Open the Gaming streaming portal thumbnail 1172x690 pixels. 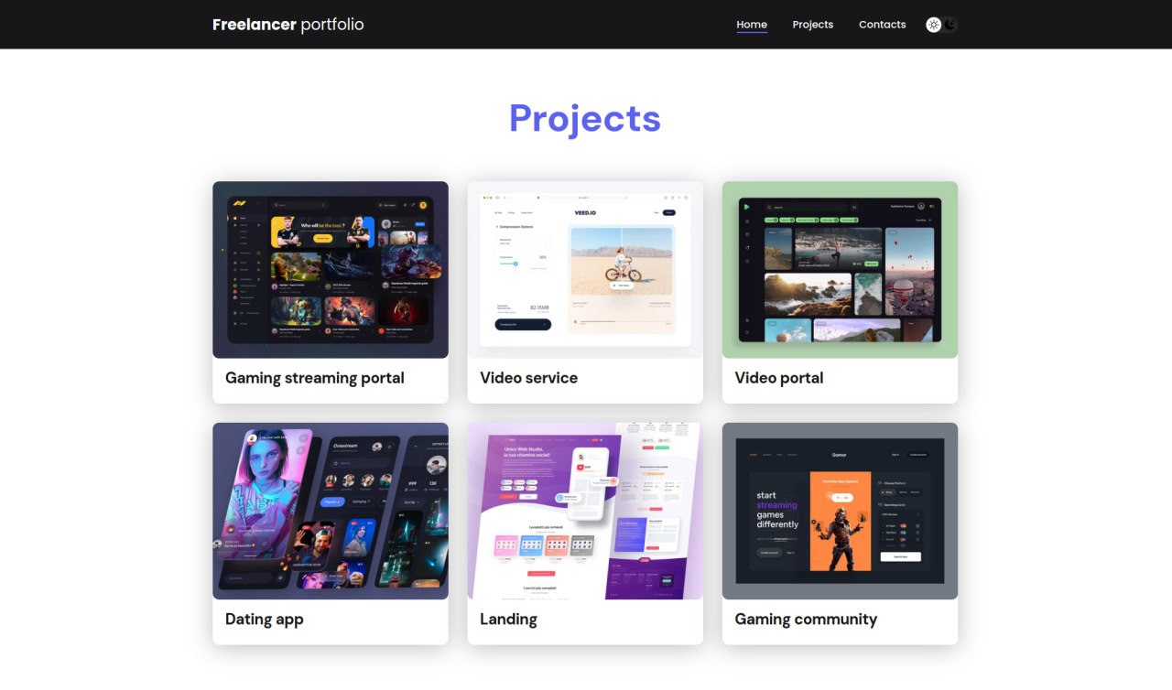(331, 270)
